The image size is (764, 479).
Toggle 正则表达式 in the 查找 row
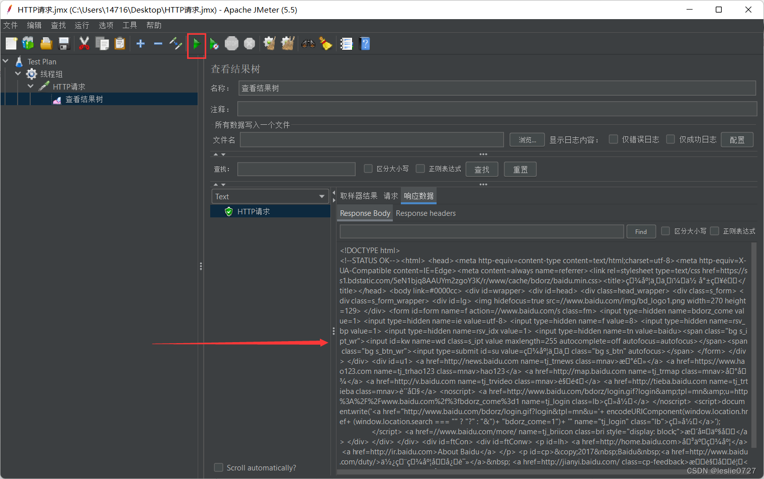coord(420,169)
